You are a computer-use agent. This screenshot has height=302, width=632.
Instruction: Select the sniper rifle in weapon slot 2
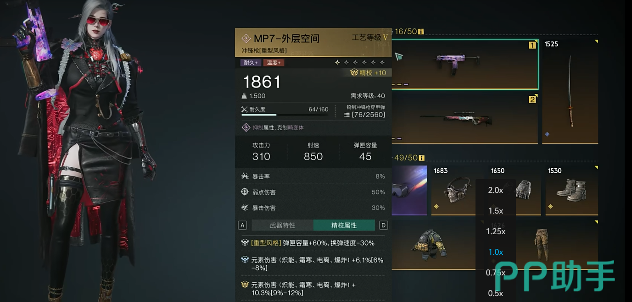pos(464,118)
